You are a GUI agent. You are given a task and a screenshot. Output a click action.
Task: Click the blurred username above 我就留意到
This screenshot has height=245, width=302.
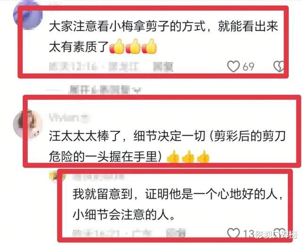pos(98,177)
